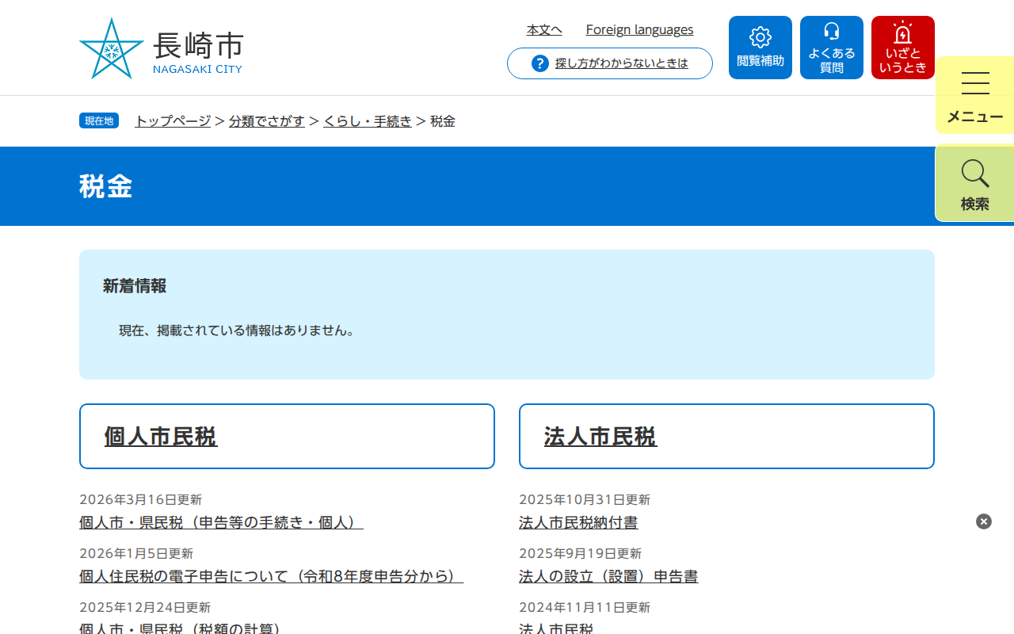Open よくある質問 headset button

coord(832,48)
